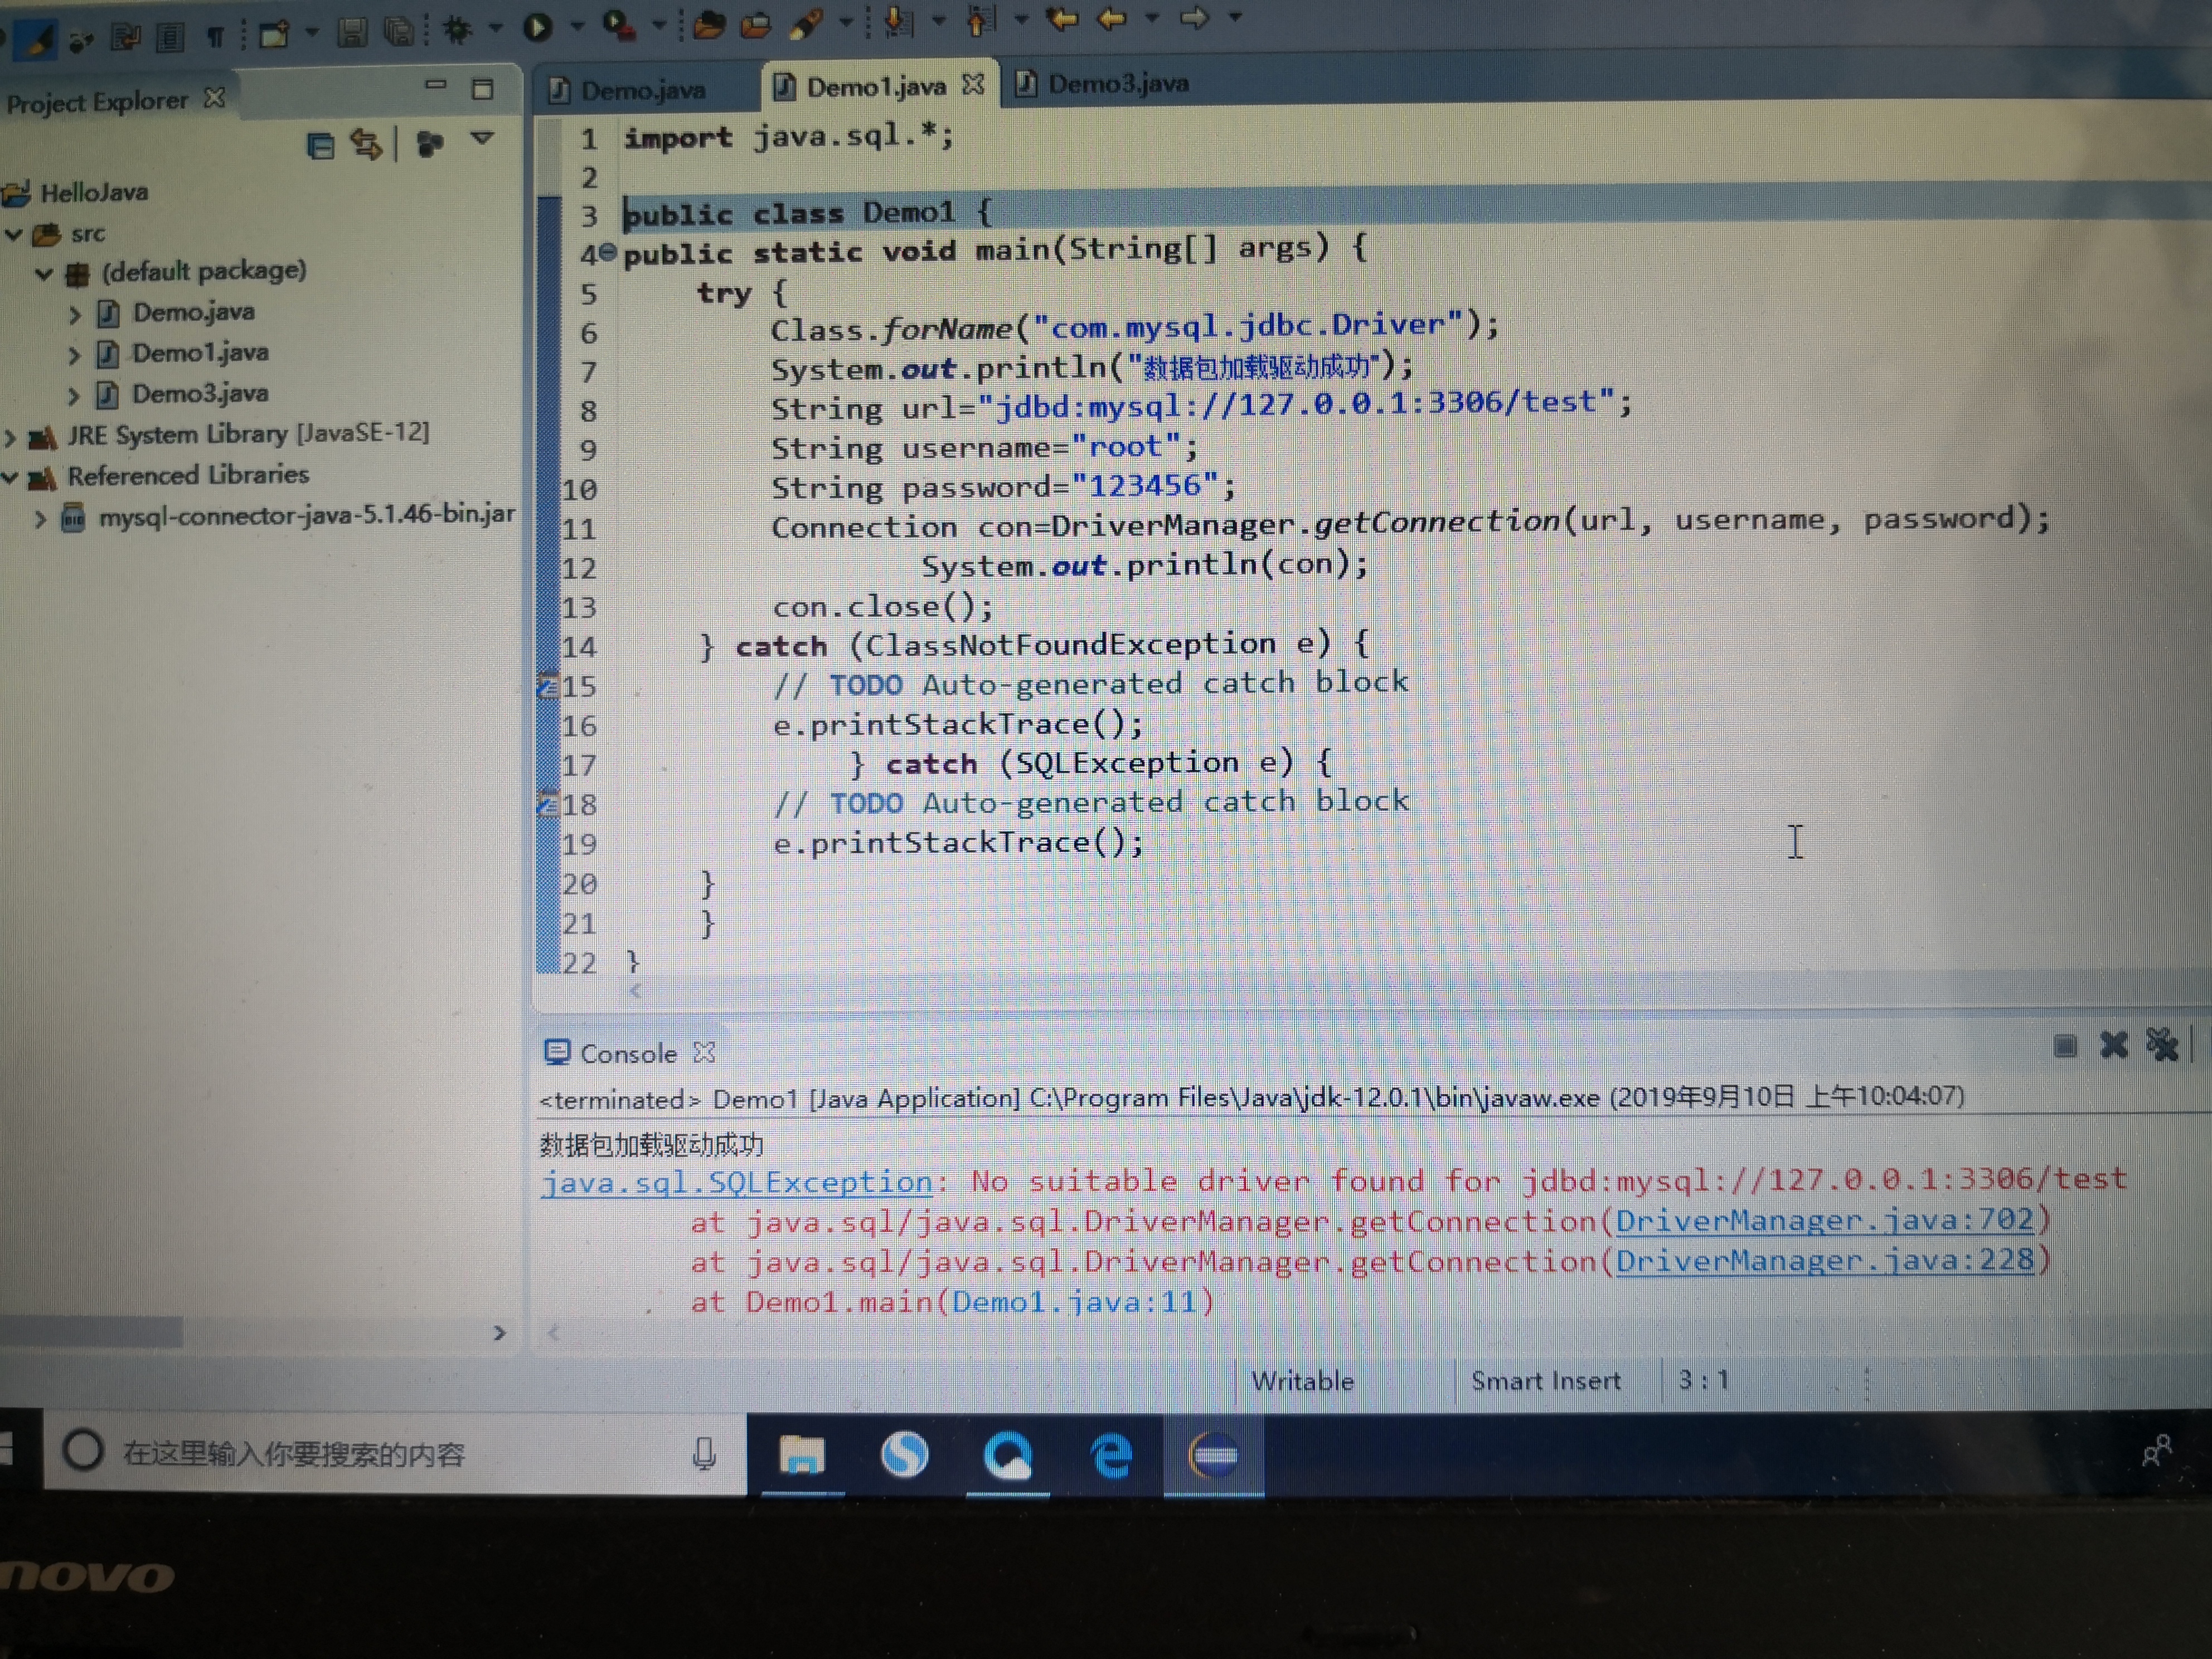Click the task marker on line 15
Screen dimensions: 2212x1659
[548, 687]
